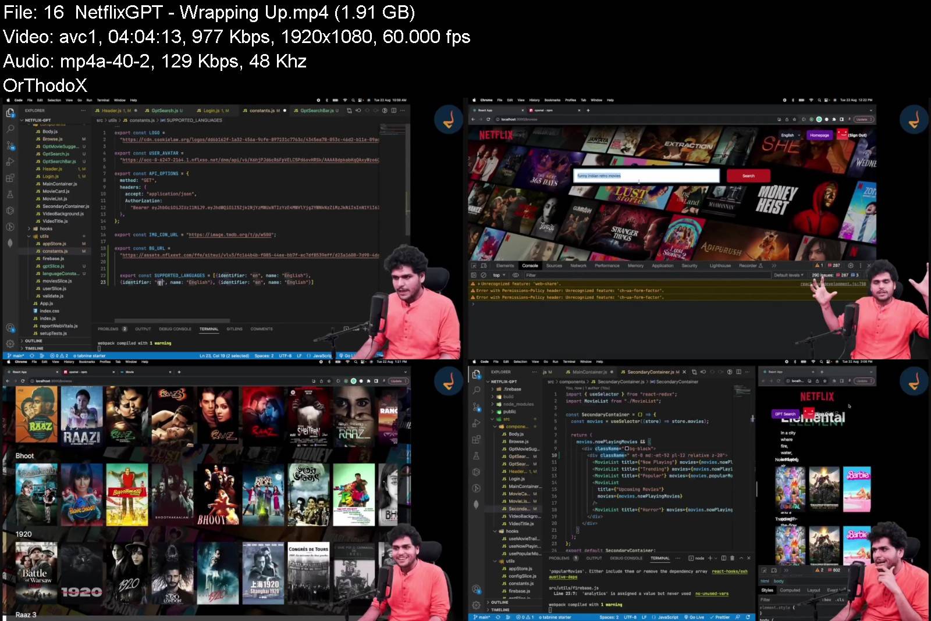The image size is (931, 621).
Task: Click red Search button on Netflix page
Action: click(748, 176)
